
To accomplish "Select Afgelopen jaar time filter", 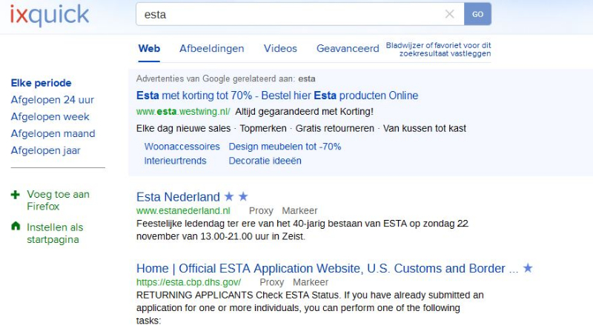I will pos(46,151).
